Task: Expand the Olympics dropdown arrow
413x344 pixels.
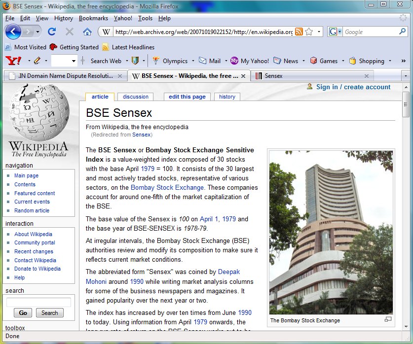Action: pos(193,61)
